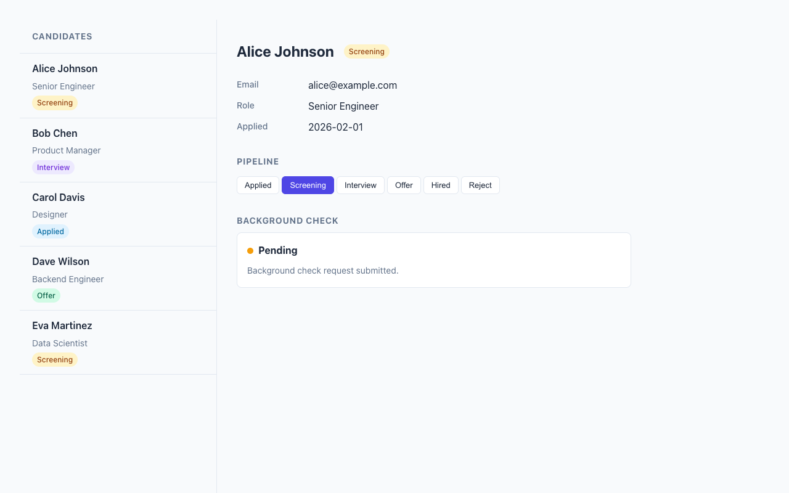Move candidate to Interview stage
This screenshot has height=493, width=789.
pos(360,185)
